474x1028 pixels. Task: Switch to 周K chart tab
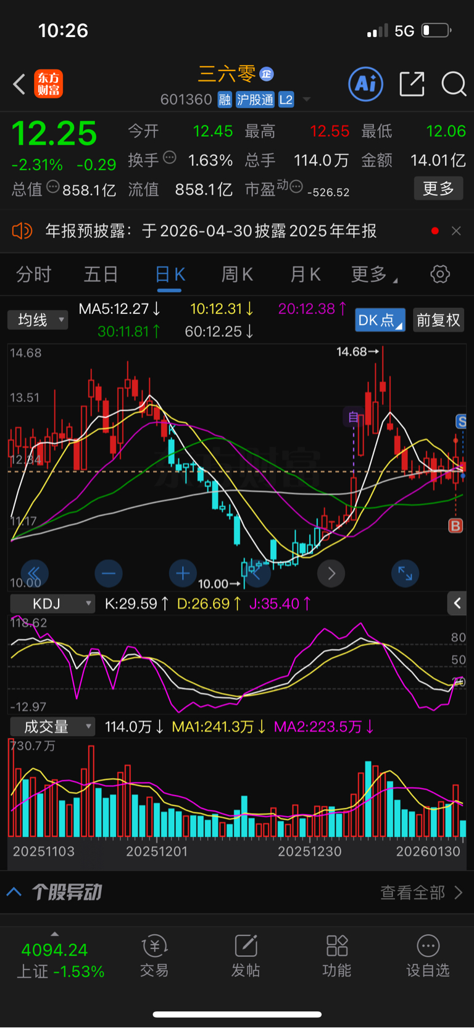pos(237,274)
